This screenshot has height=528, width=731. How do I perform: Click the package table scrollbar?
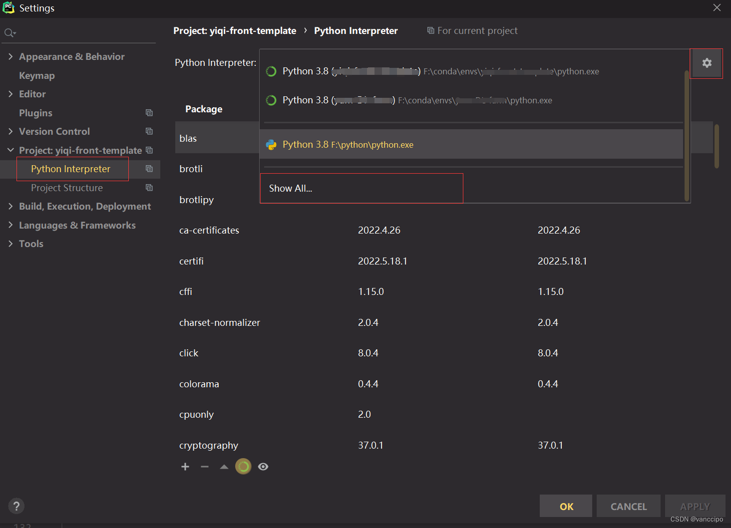(x=717, y=146)
